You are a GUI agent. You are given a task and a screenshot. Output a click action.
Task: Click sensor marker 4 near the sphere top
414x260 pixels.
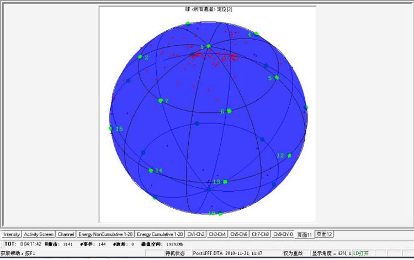click(x=256, y=34)
